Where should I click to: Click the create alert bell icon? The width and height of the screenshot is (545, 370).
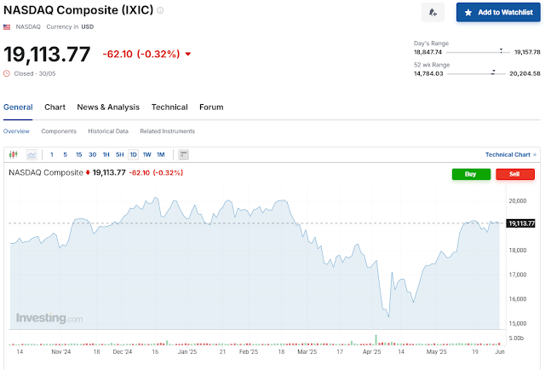coord(433,13)
